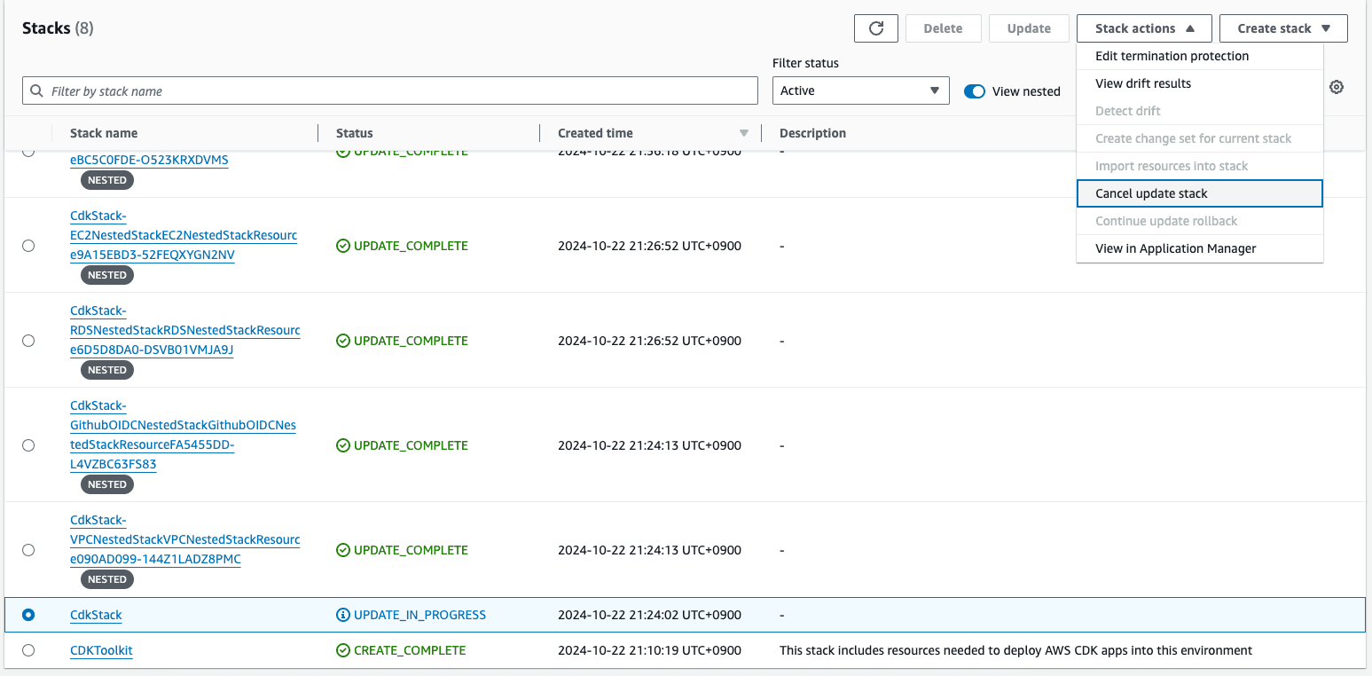Sort by Created time using the arrow icon
Screen dimensions: 1372x676
744,134
